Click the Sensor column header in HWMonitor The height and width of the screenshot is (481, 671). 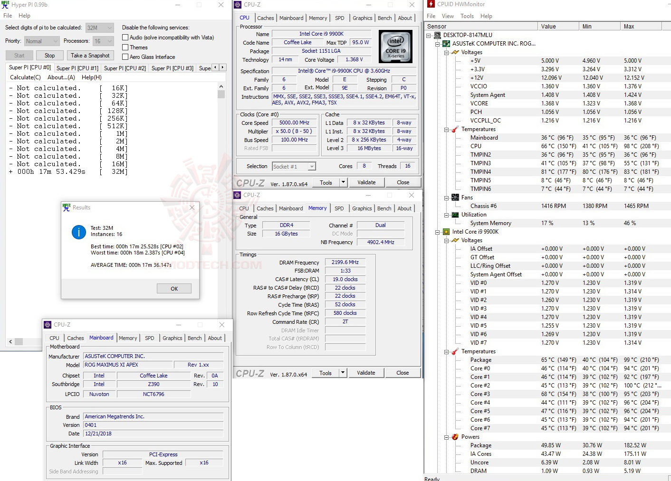[481, 27]
